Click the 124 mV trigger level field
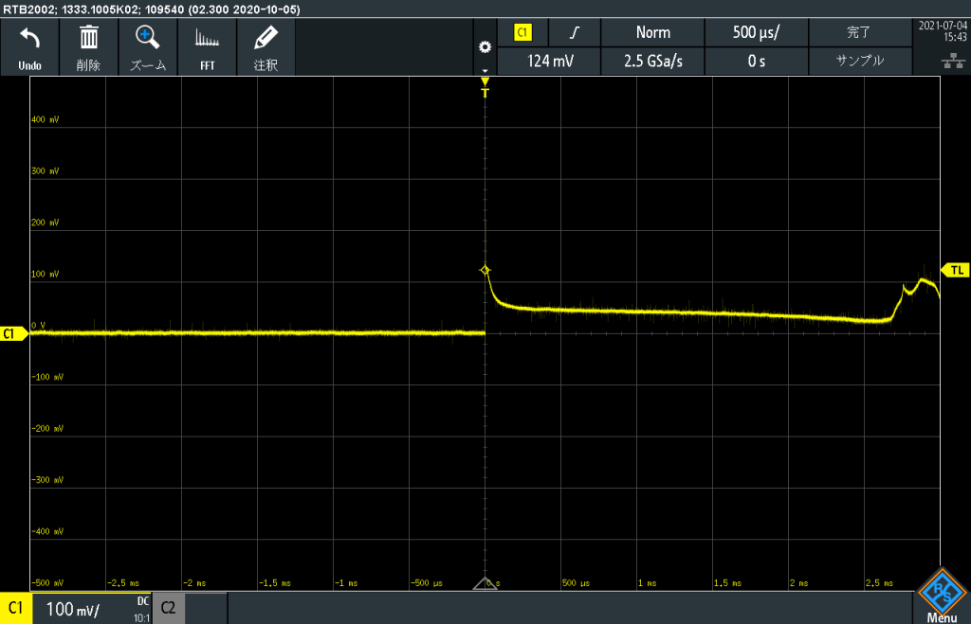The height and width of the screenshot is (624, 971). pos(551,61)
